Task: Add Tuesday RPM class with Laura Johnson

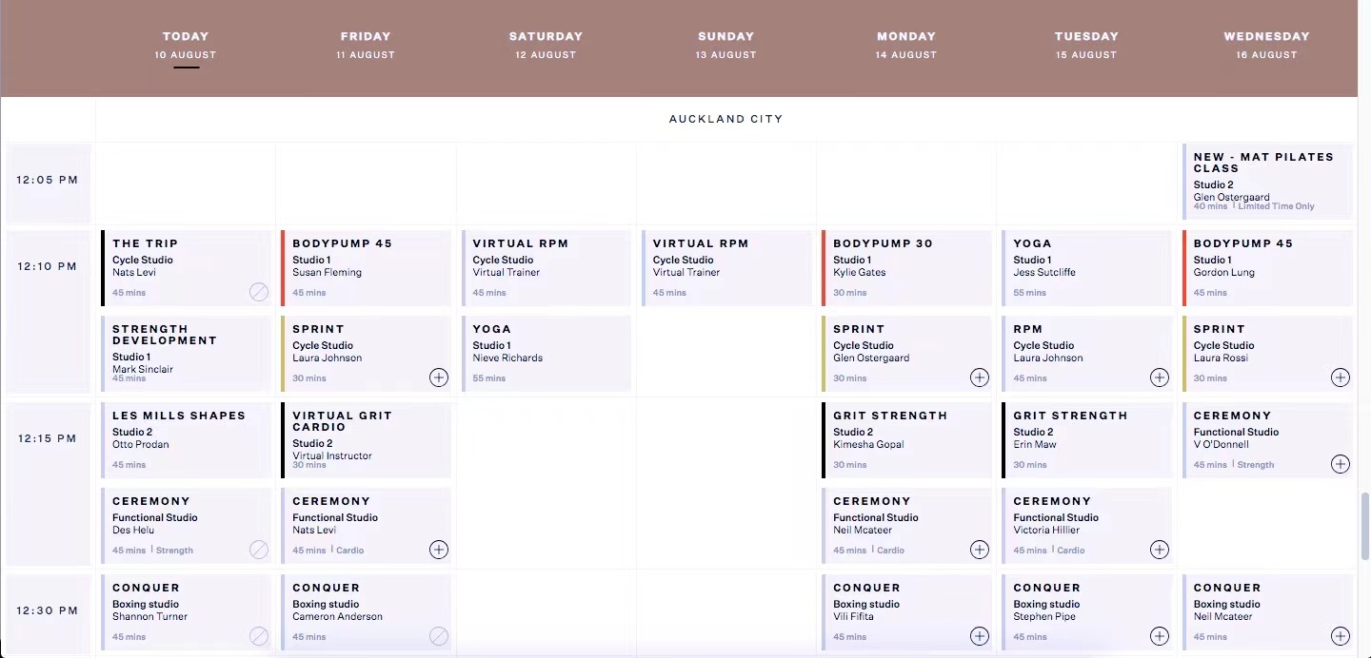Action: tap(1159, 377)
